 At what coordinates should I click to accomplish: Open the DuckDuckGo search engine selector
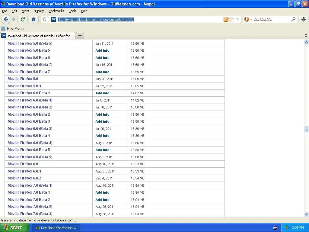(x=248, y=19)
